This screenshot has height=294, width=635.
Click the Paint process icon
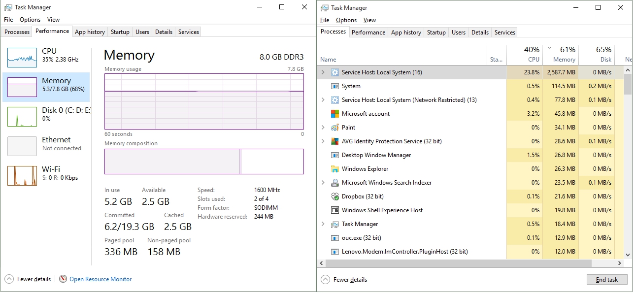334,128
